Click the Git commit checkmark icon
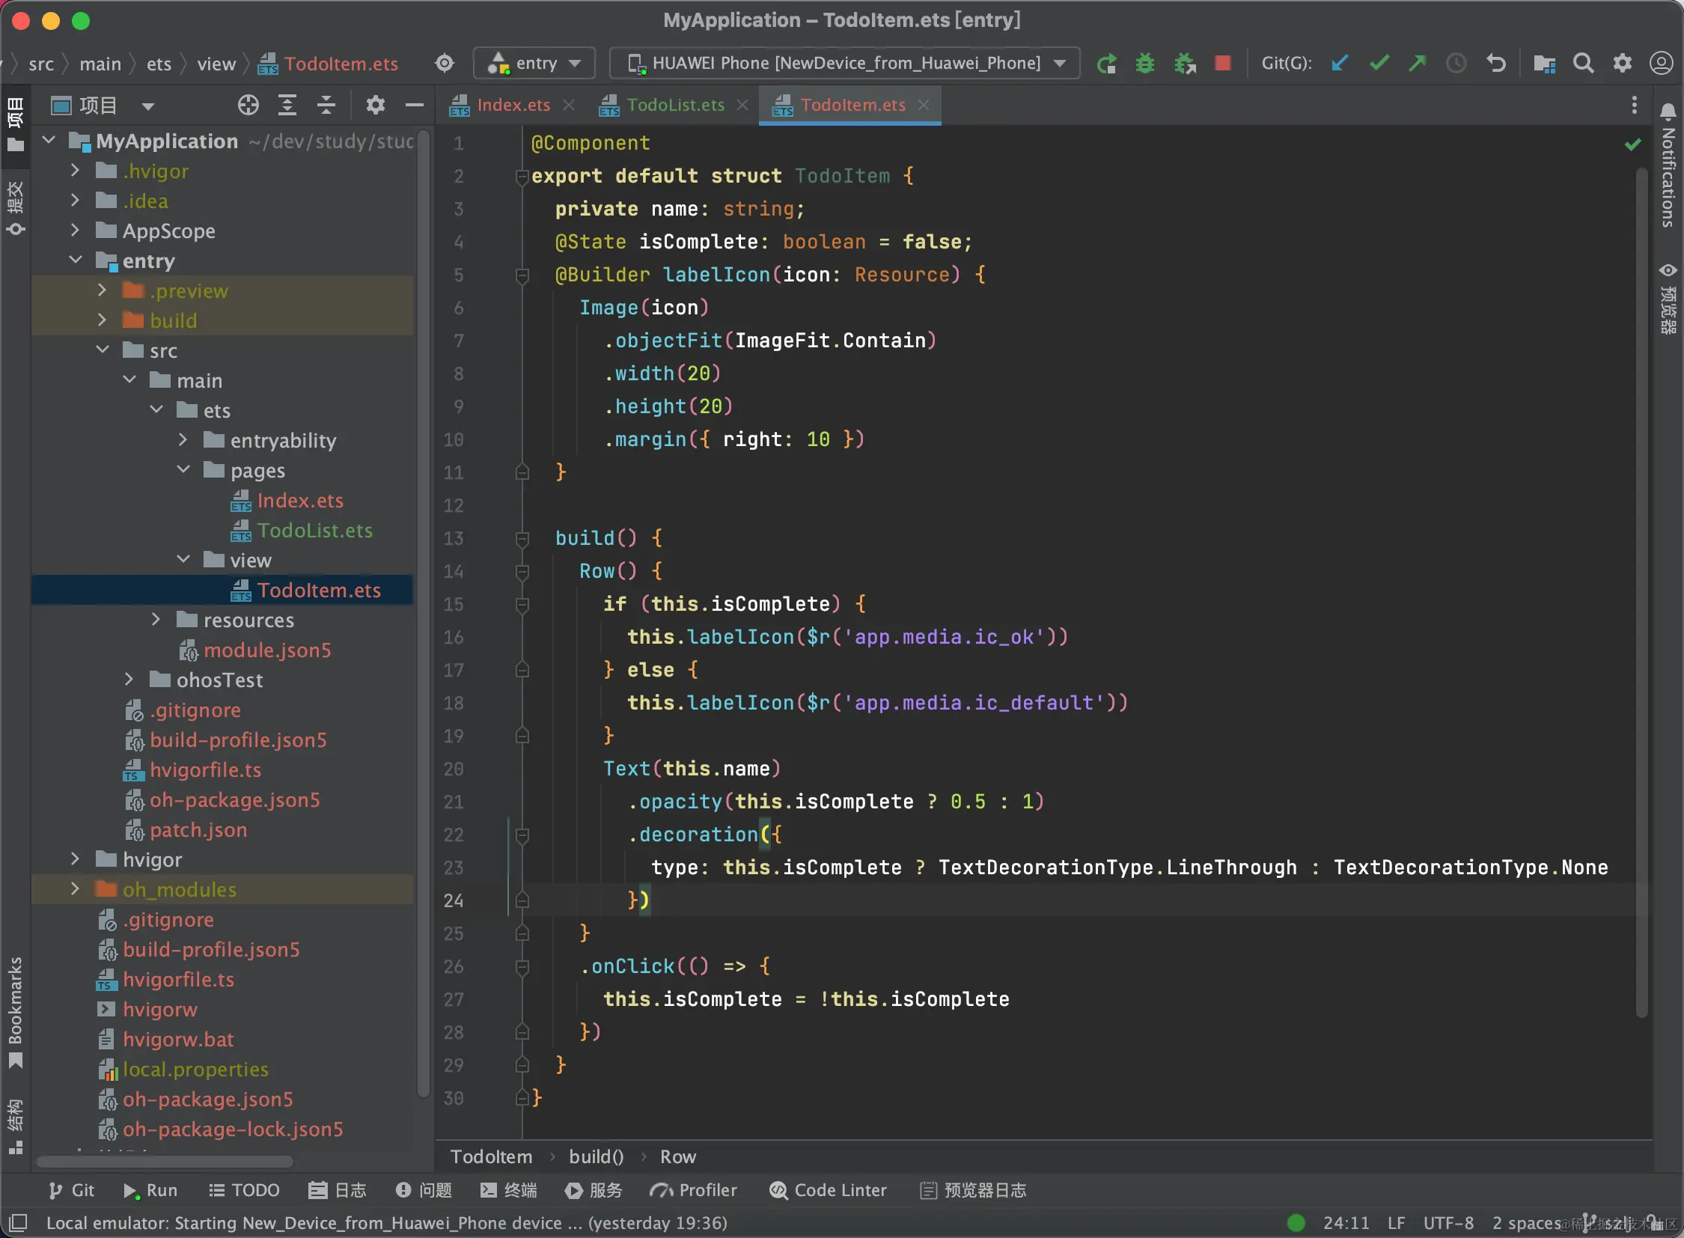 [1379, 64]
